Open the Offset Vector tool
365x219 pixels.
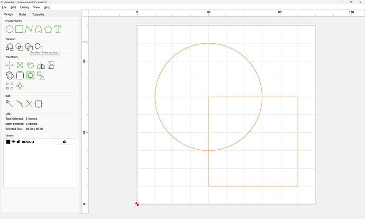pos(10,76)
